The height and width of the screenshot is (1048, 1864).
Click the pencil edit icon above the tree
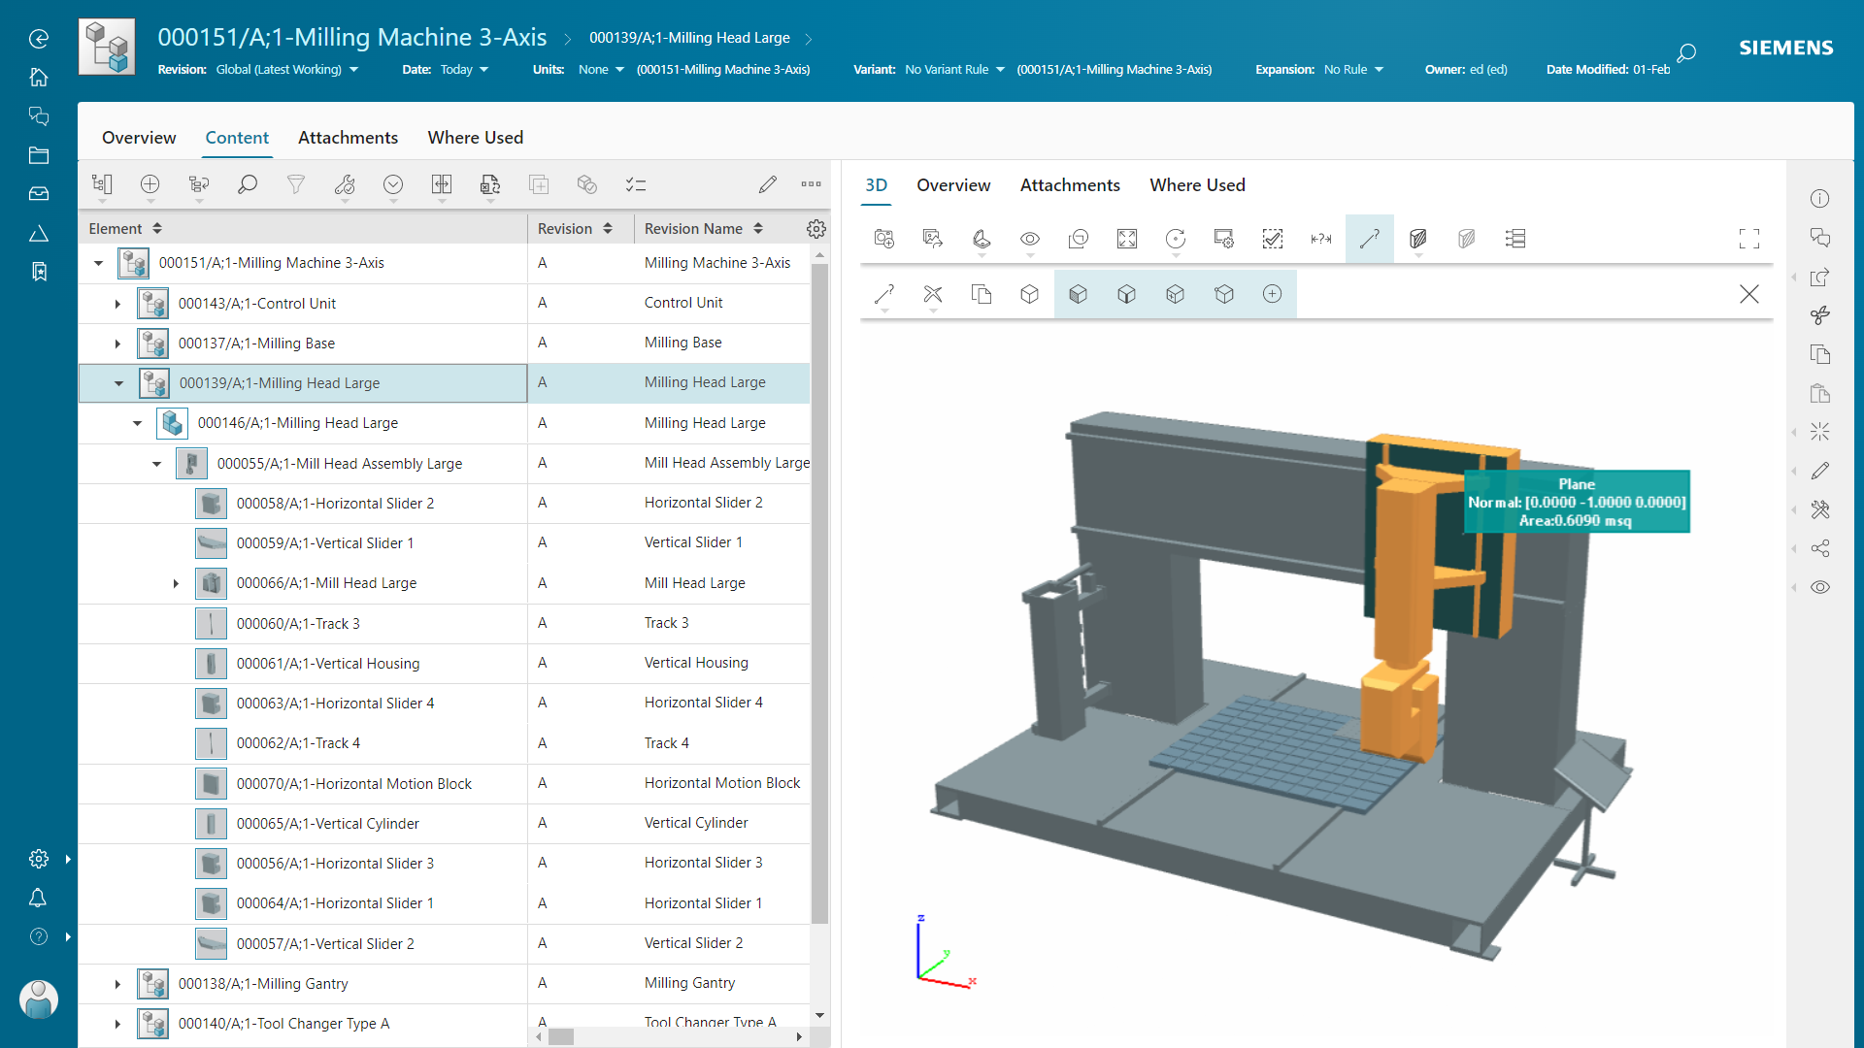[768, 183]
